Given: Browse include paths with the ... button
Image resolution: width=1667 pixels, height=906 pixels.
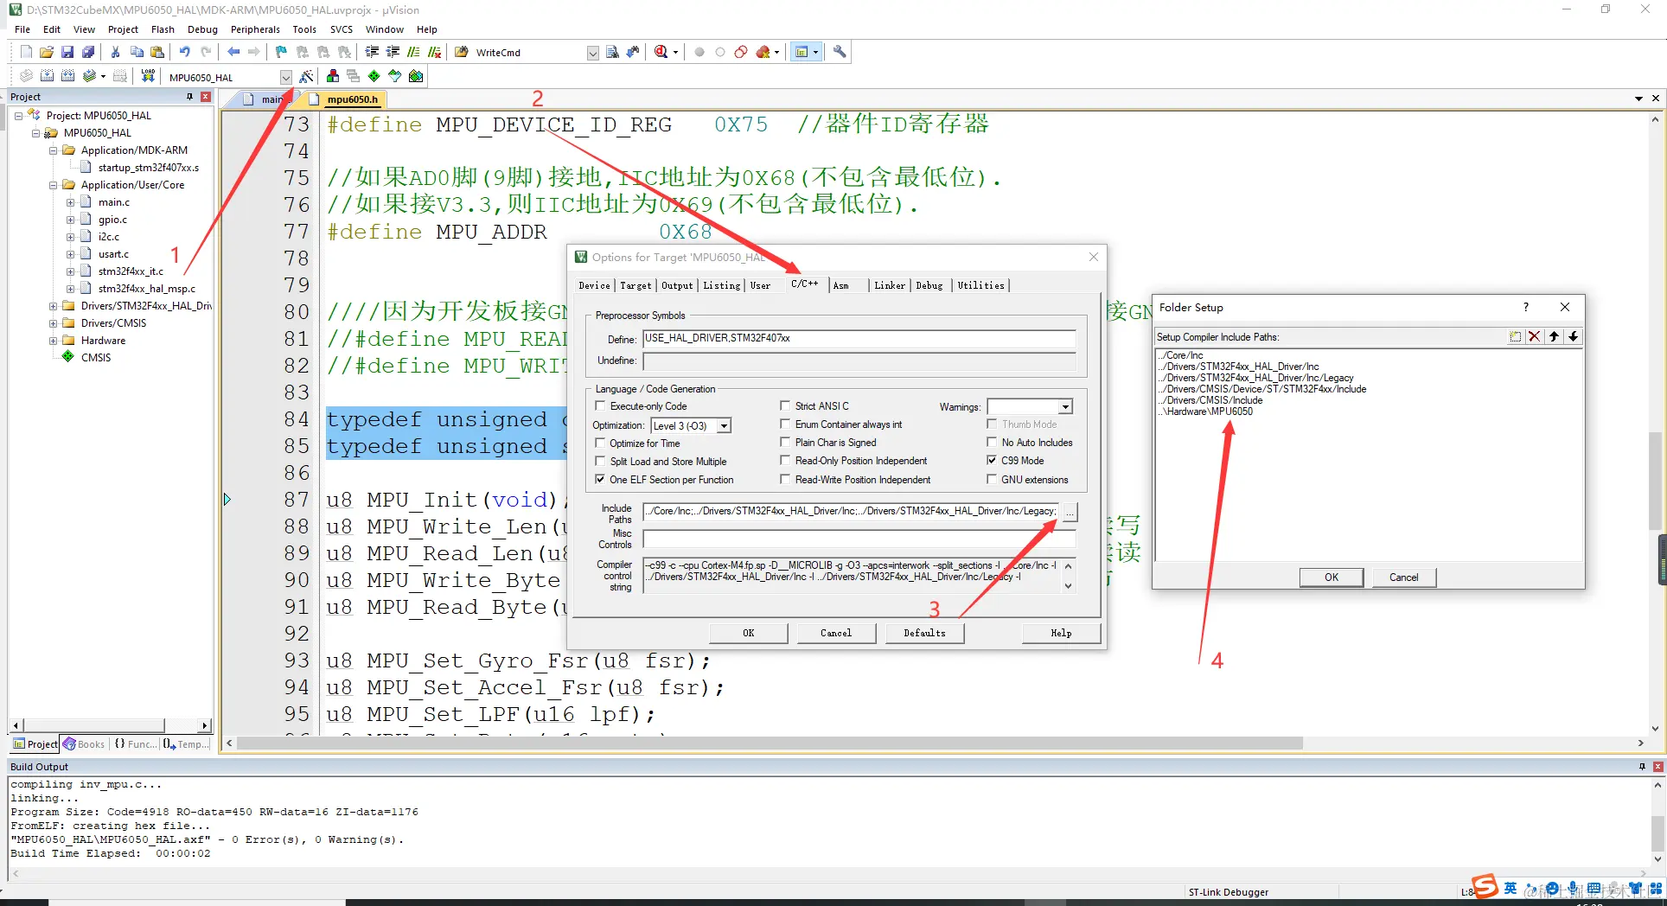Looking at the screenshot, I should (1070, 513).
